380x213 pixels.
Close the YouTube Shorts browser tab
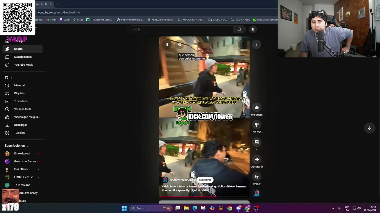pyautogui.click(x=50, y=4)
